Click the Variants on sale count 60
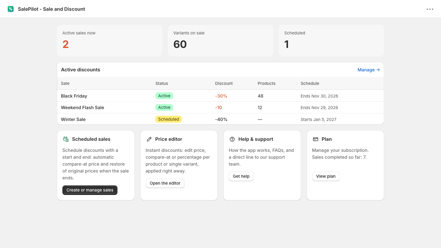The height and width of the screenshot is (248, 441). coord(180,44)
